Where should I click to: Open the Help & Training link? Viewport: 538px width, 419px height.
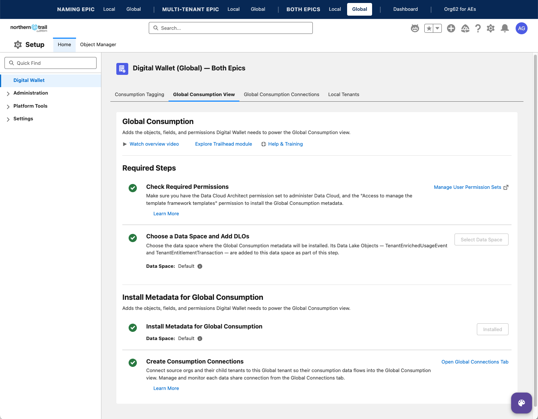(x=286, y=144)
